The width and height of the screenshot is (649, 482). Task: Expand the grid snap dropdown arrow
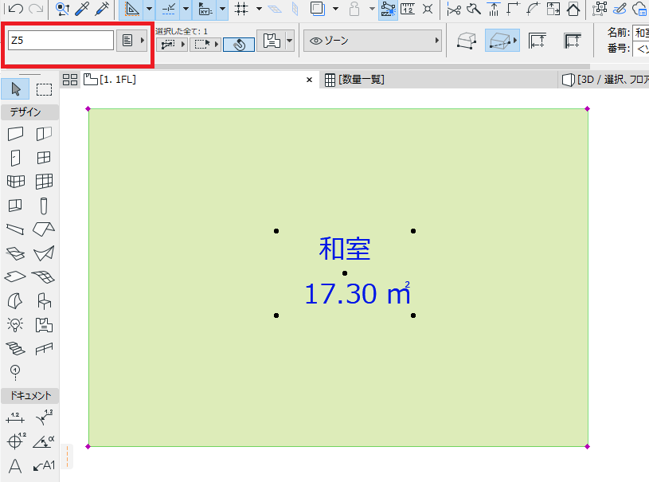259,9
